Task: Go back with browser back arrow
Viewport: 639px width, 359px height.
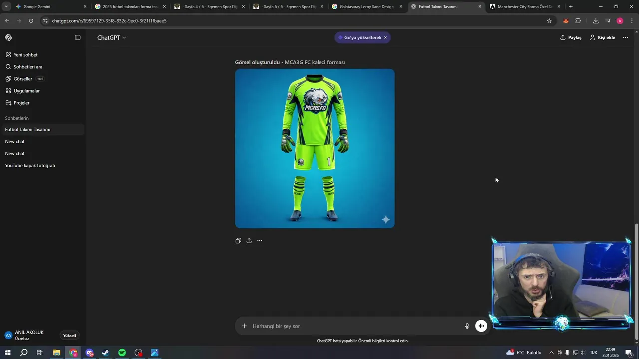Action: pyautogui.click(x=7, y=21)
